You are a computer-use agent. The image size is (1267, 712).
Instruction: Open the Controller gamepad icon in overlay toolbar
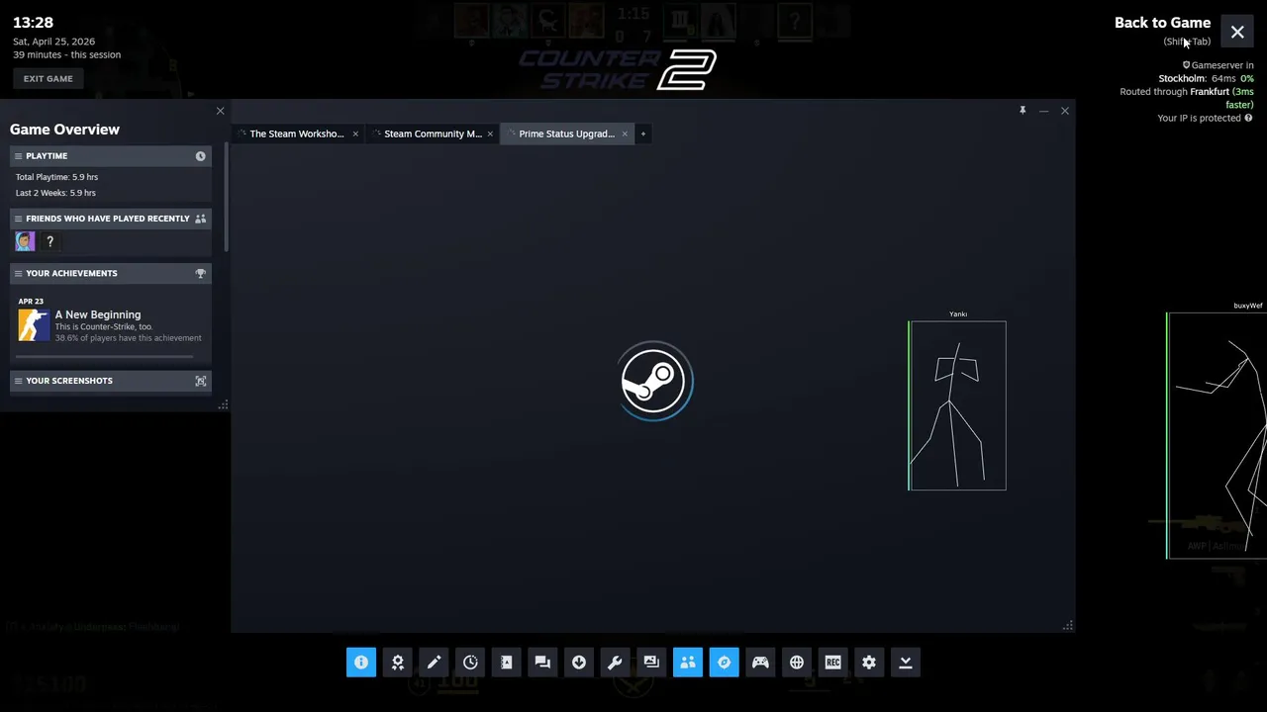click(760, 663)
